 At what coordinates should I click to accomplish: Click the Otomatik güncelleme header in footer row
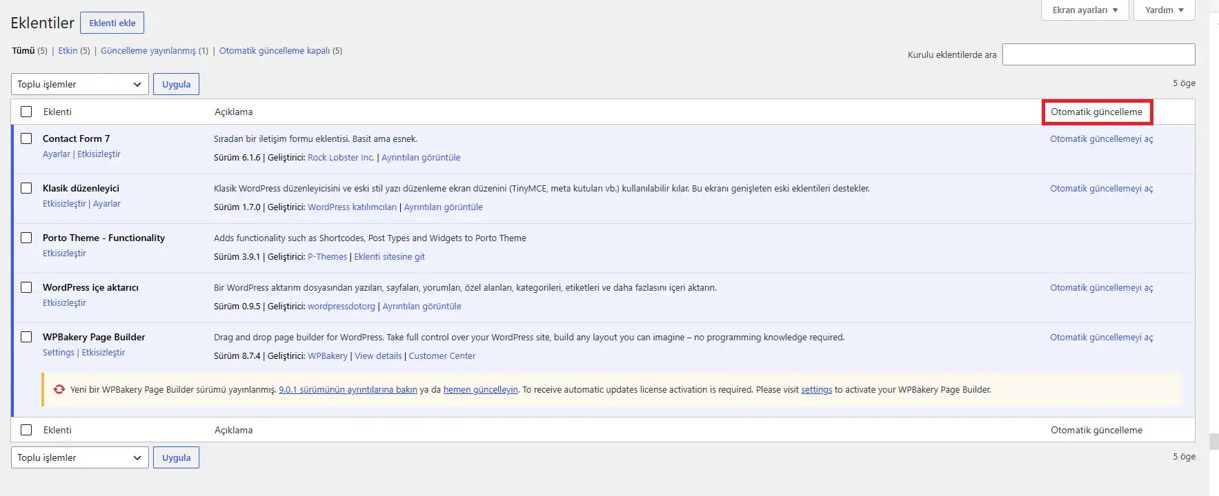(1096, 430)
